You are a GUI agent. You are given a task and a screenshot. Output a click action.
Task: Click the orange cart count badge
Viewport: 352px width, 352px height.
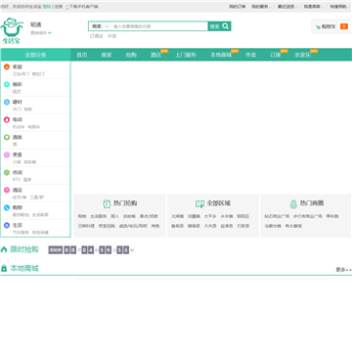pos(344,26)
